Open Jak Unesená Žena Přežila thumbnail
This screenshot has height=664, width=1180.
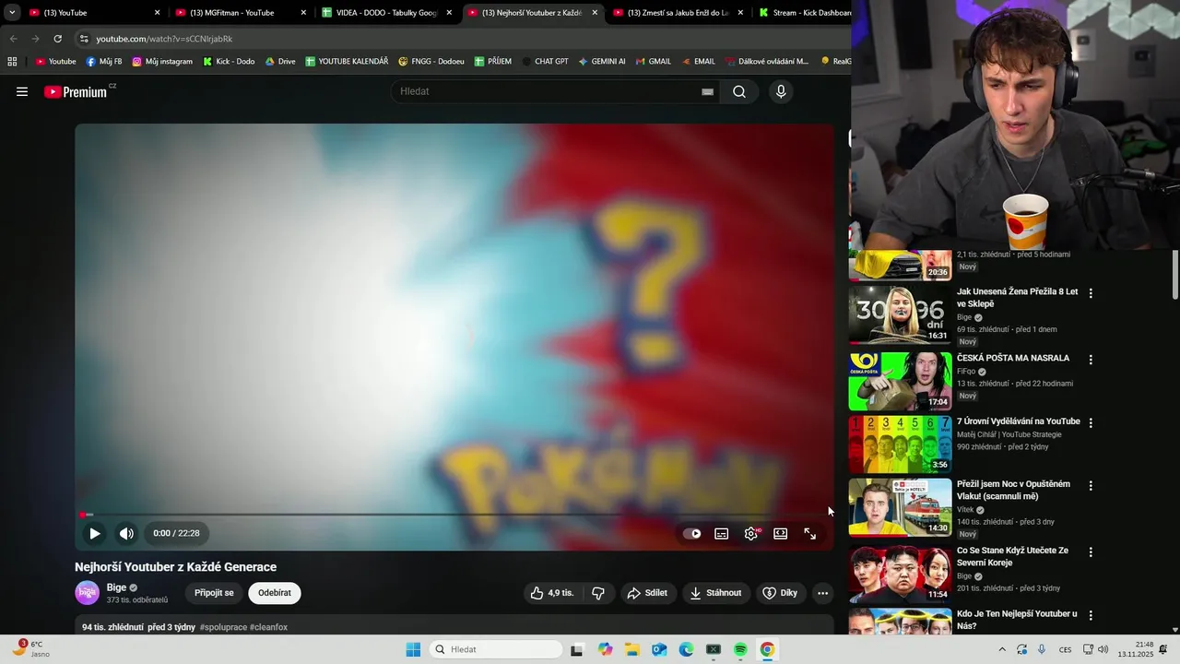(x=900, y=314)
